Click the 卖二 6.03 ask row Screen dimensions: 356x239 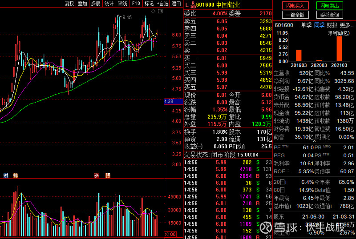(228, 43)
